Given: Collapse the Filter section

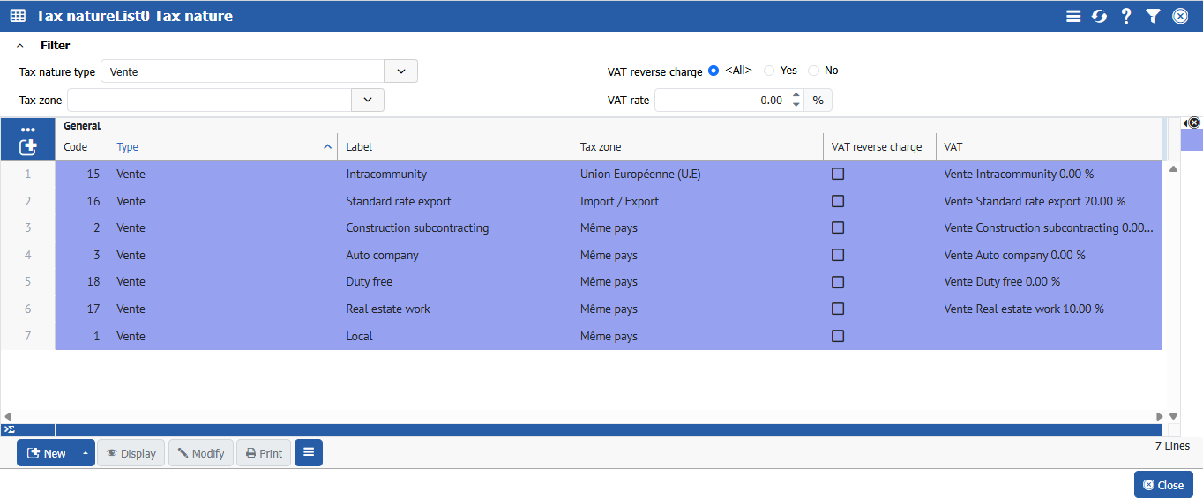Looking at the screenshot, I should coord(20,46).
